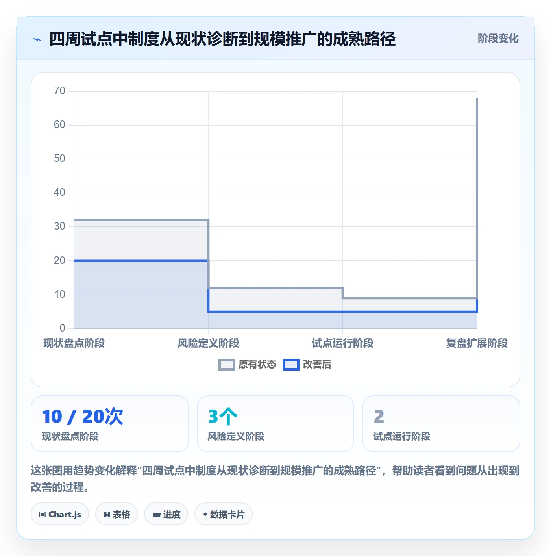Click the diamond icon in 数据卡片 tag
The height and width of the screenshot is (556, 551).
click(x=205, y=514)
